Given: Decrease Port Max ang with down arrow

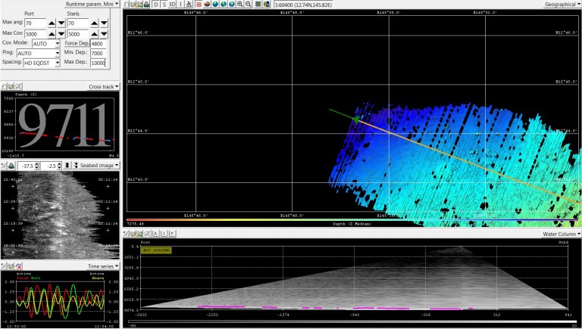Looking at the screenshot, I should coord(61,23).
